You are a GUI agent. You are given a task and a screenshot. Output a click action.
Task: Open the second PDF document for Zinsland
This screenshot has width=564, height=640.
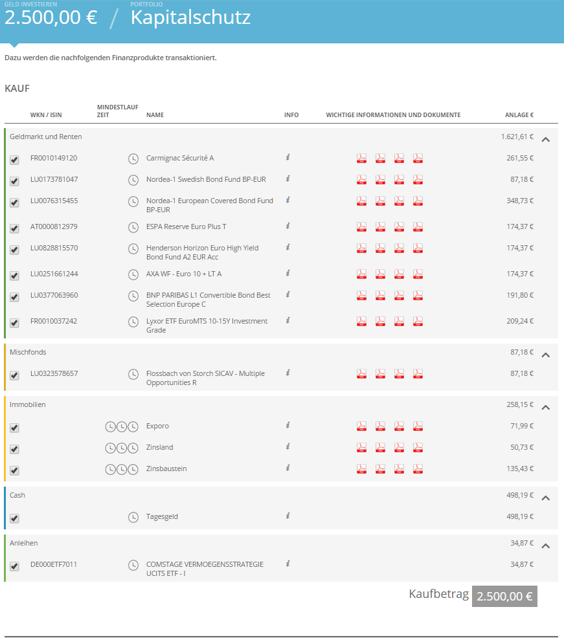click(380, 447)
